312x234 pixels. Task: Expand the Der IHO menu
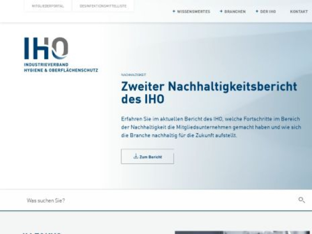click(266, 11)
